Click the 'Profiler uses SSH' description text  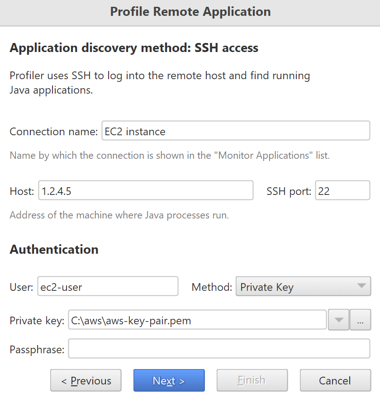click(x=160, y=83)
